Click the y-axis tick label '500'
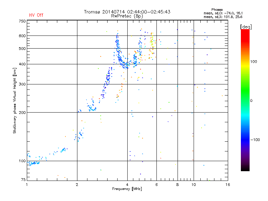The height and width of the screenshot is (201, 268). 22,49
